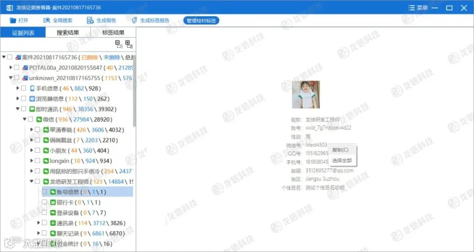Viewport: 474px width, 252px height.
Task: Click icon next to 小朋友
Action: [46, 151]
